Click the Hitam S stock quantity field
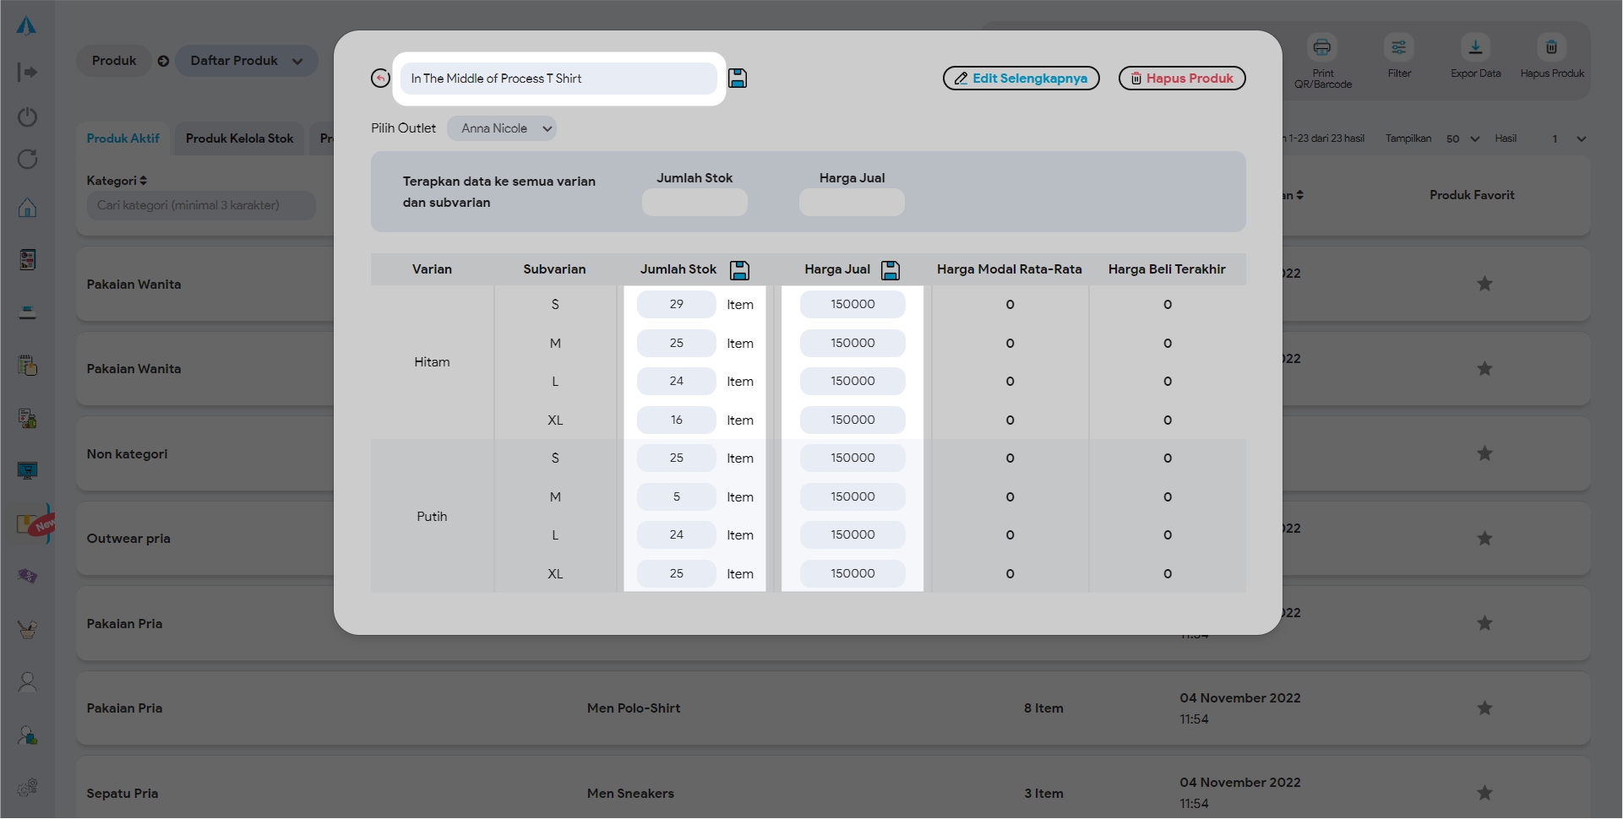 pyautogui.click(x=676, y=305)
